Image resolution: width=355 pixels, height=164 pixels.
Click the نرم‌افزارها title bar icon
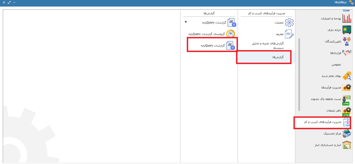[350, 3]
